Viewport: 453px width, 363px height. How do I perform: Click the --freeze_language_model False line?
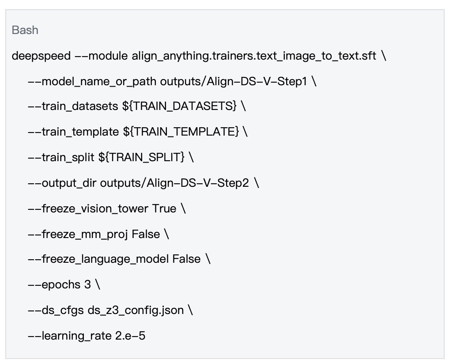click(119, 259)
